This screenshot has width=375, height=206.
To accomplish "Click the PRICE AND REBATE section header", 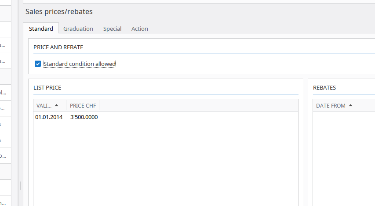I will pos(58,47).
